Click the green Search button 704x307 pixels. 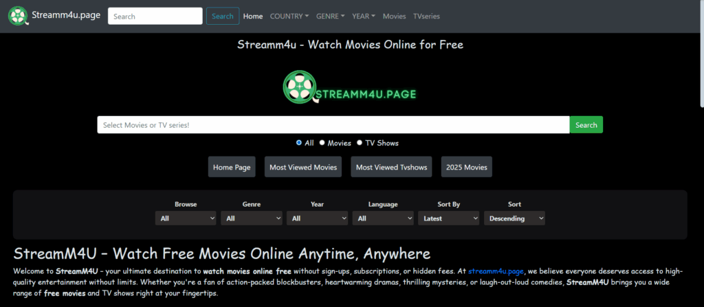[x=586, y=125]
